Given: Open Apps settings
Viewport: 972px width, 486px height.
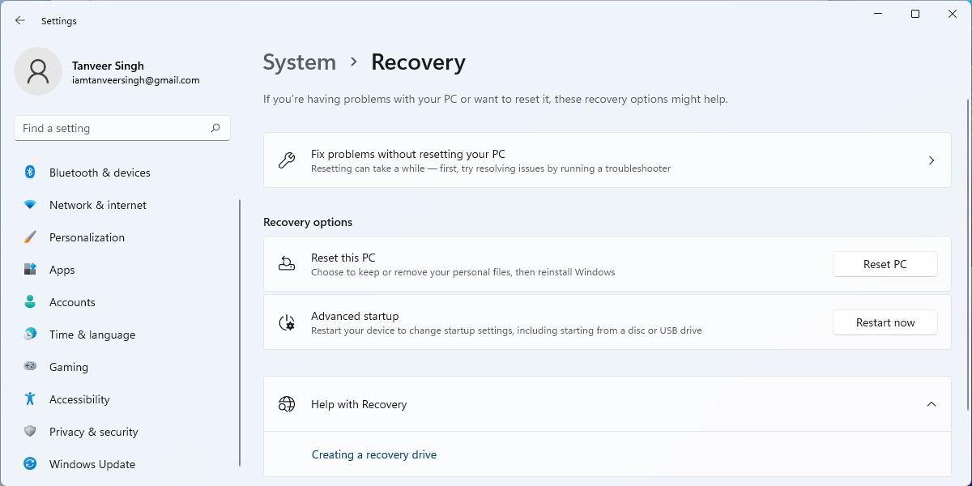Looking at the screenshot, I should click(x=62, y=270).
